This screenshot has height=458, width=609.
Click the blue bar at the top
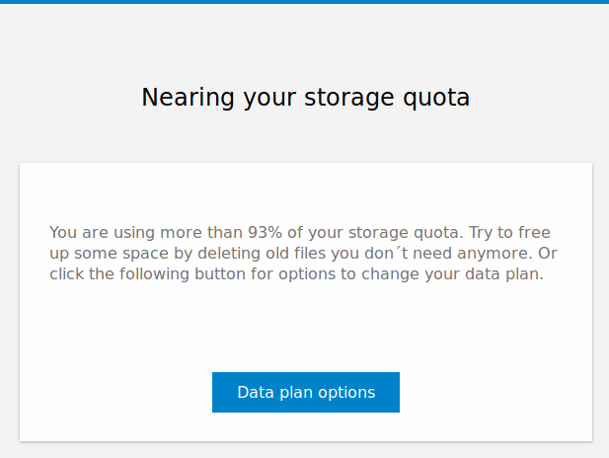(x=304, y=2)
